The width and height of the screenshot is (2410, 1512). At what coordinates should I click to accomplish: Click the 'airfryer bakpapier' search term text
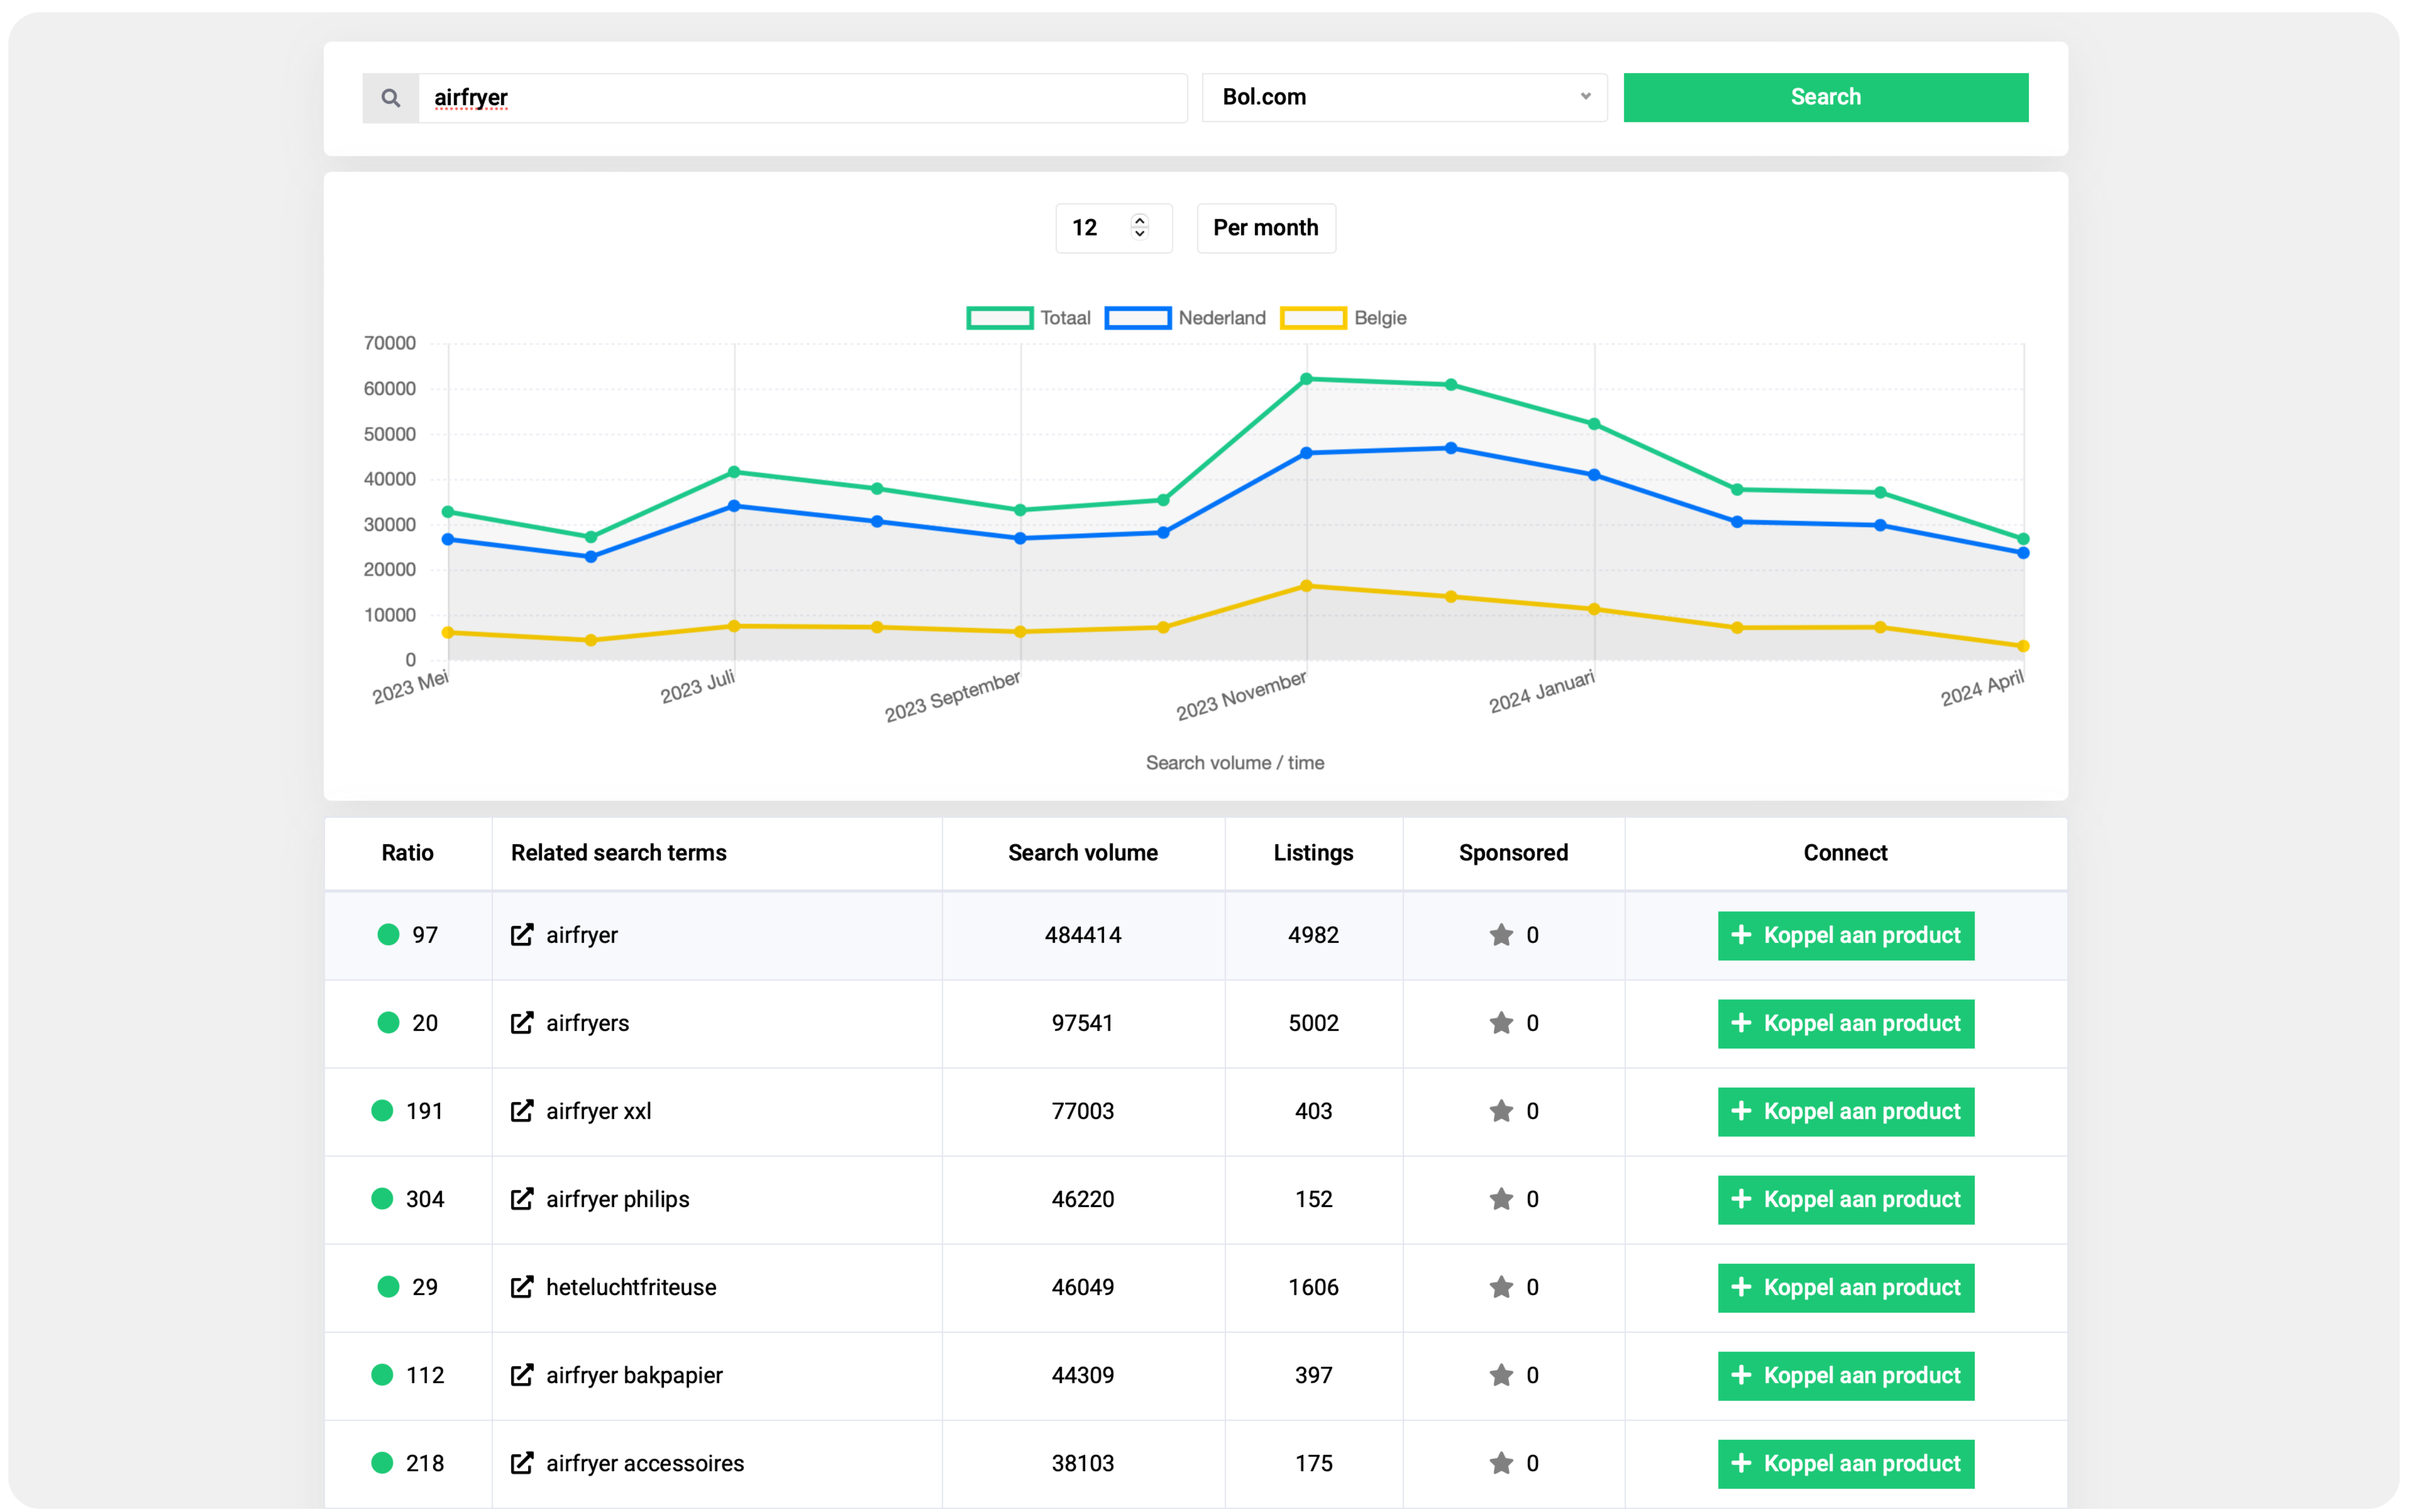tap(634, 1375)
